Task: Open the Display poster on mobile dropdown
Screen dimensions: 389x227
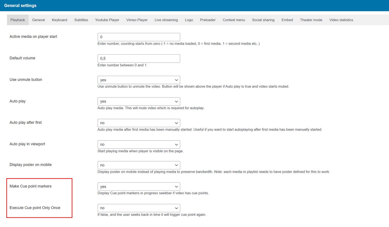Action: [x=139, y=165]
